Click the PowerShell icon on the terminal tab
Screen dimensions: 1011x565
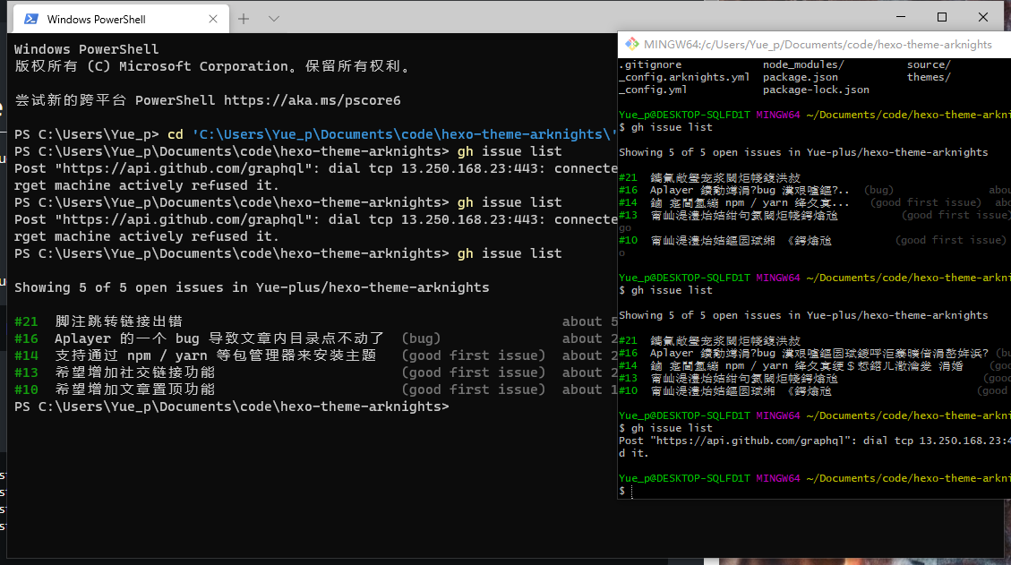coord(30,18)
